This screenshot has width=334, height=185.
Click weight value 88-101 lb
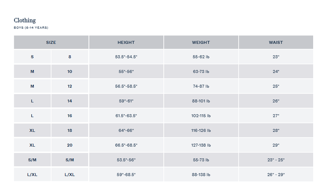point(201,101)
